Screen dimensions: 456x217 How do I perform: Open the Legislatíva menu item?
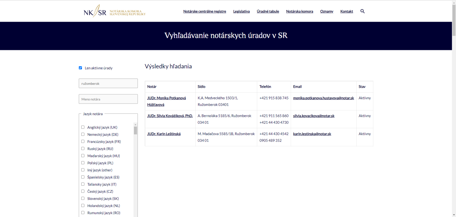pos(241,11)
